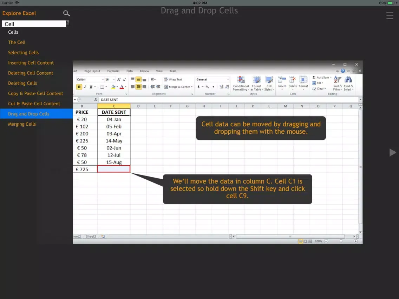Image resolution: width=399 pixels, height=299 pixels.
Task: Switch to the Formulas ribbon tab
Action: (113, 71)
